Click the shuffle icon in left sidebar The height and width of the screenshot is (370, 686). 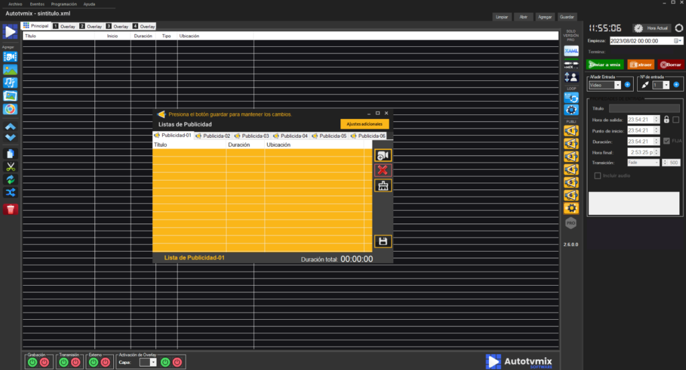coord(10,193)
